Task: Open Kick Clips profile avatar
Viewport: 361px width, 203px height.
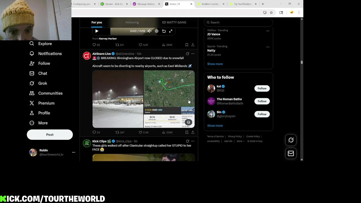Action: [x=87, y=143]
